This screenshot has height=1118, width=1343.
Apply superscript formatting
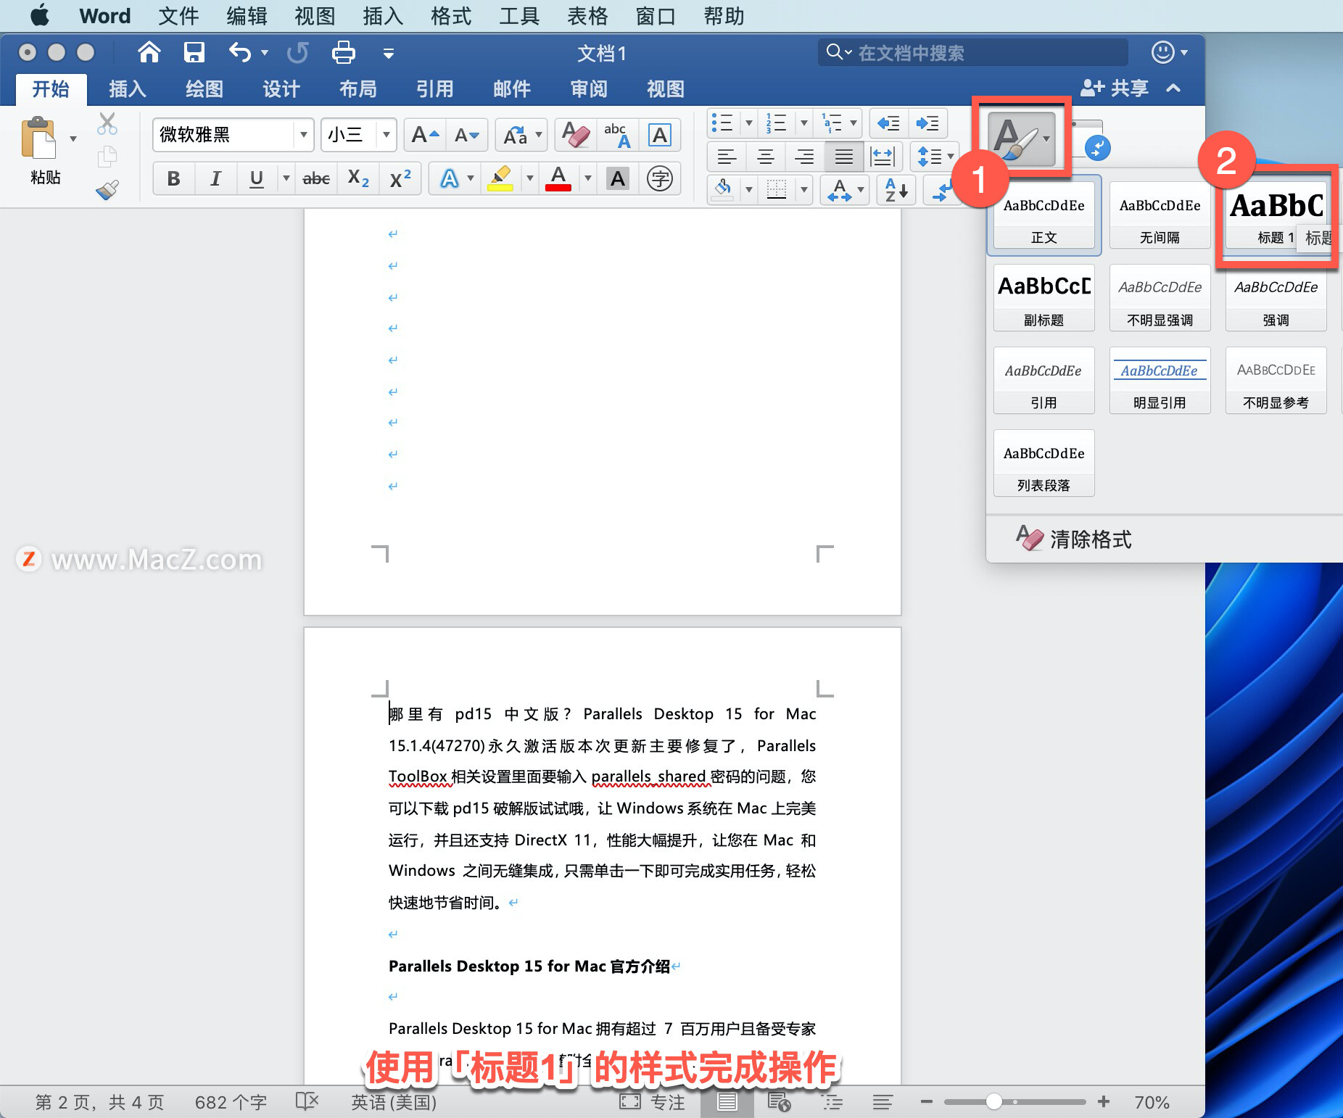[400, 178]
